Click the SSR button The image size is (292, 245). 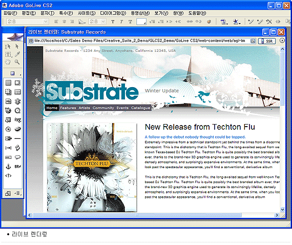point(267,41)
